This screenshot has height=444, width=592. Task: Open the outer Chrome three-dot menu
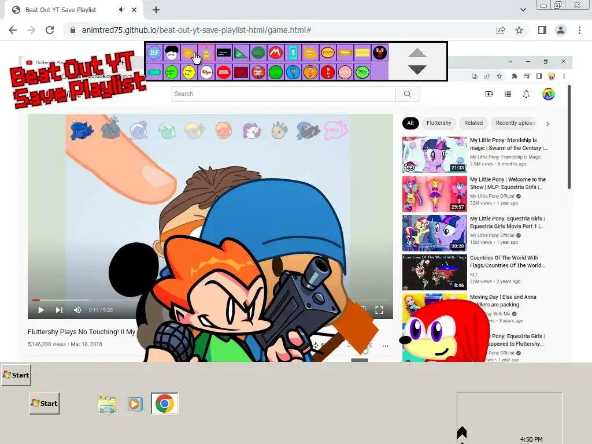[x=579, y=30]
